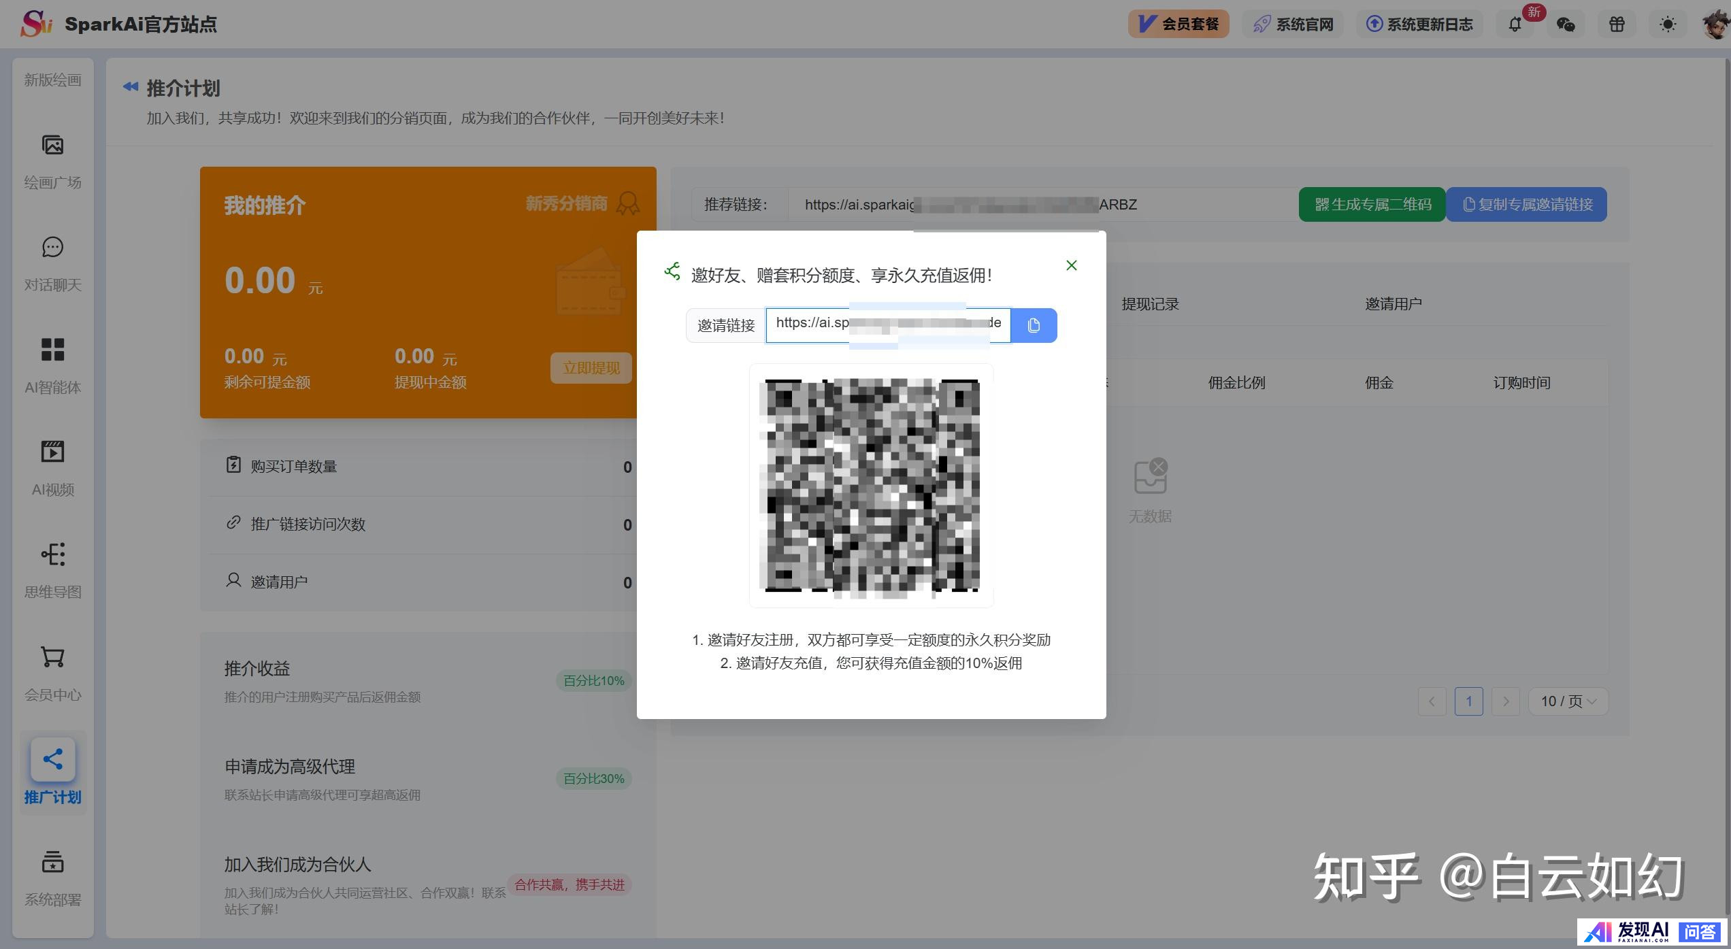The image size is (1731, 949).
Task: Click the 无数据 empty state icon
Action: [x=1151, y=476]
